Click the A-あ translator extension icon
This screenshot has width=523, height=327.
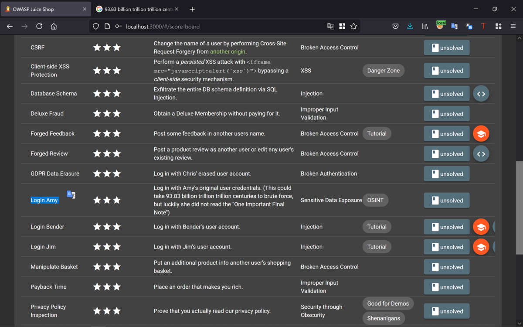[469, 26]
